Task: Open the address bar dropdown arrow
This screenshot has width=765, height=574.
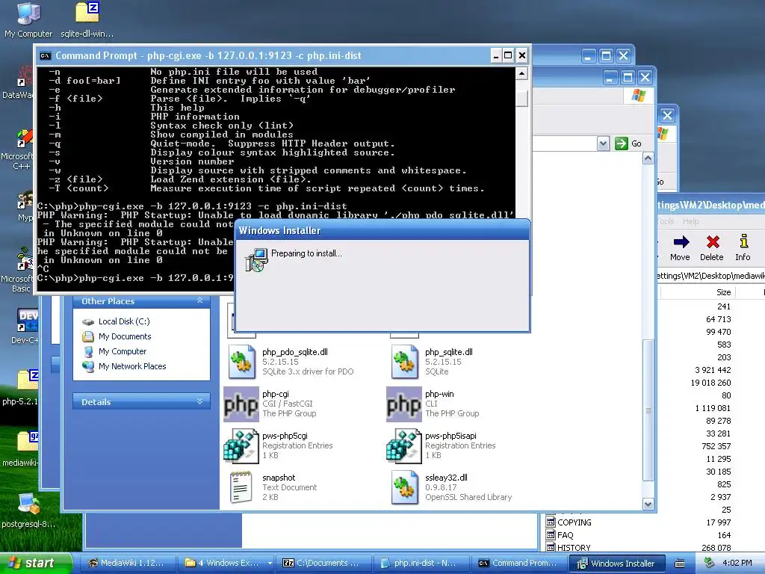Action: [603, 143]
